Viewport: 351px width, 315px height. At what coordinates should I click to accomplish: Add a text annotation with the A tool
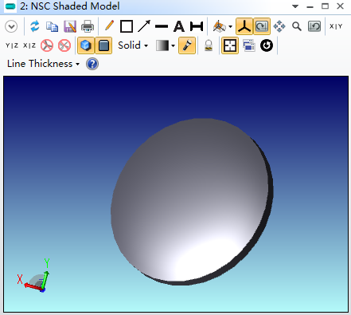point(179,26)
